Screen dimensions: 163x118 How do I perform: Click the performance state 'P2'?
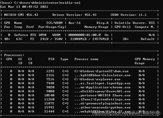[32, 39]
